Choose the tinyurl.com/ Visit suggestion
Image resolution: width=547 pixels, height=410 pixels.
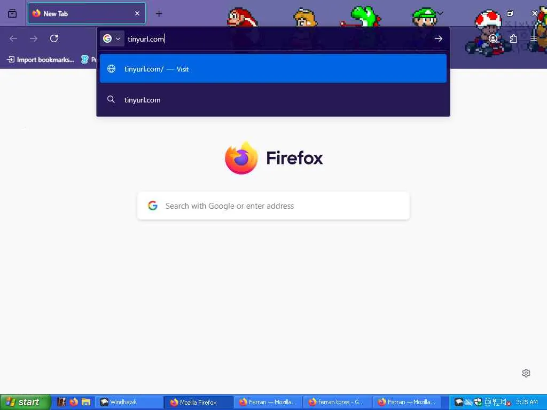coord(273,69)
